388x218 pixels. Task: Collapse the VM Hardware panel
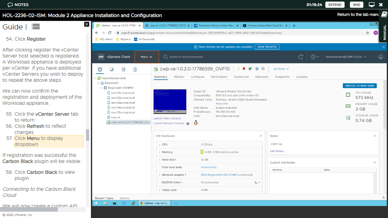click(261, 136)
